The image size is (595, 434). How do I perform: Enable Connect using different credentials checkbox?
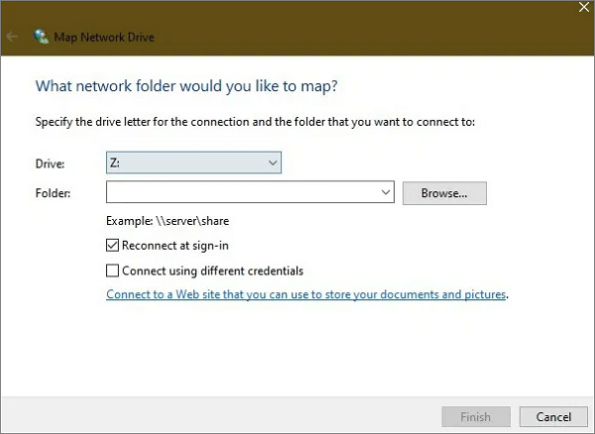pyautogui.click(x=113, y=271)
